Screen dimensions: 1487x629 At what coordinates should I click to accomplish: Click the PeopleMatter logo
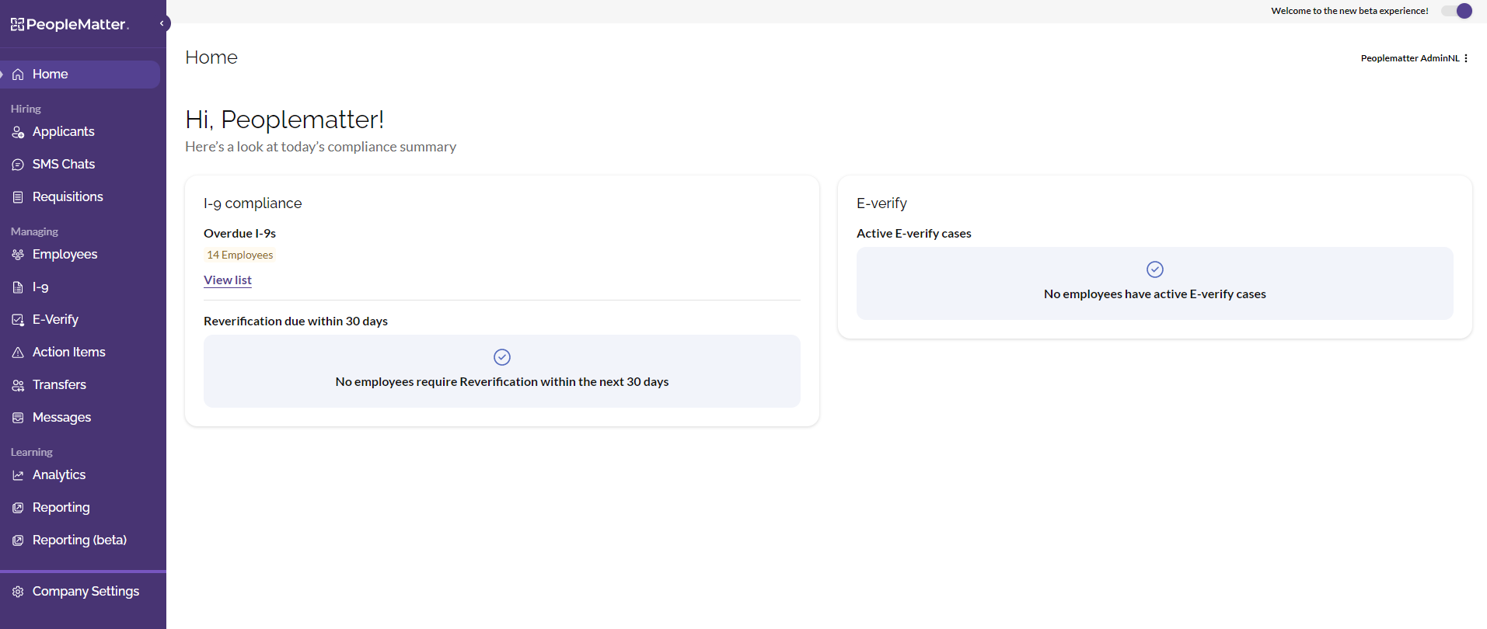coord(70,24)
